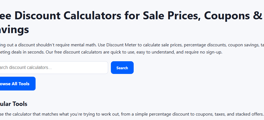Click the Discount Calculators main page heading
This screenshot has height=120, width=264.
(x=132, y=22)
